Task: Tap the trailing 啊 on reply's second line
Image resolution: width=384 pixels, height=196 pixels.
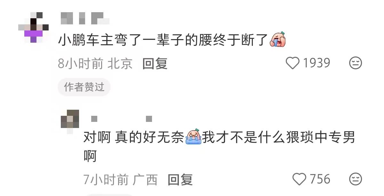Action: click(90, 157)
